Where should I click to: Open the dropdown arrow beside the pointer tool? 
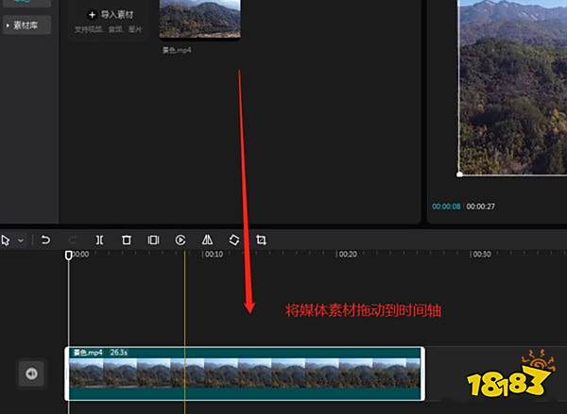[21, 240]
